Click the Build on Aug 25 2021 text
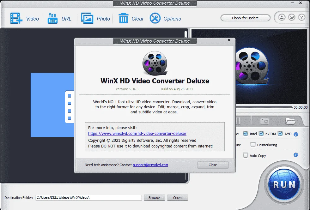This screenshot has height=210, width=310. (x=177, y=89)
